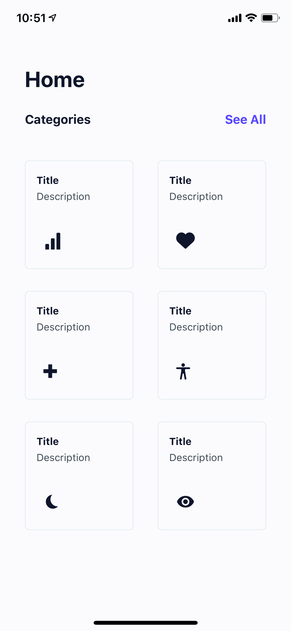The image size is (291, 631).
Task: Click the plus icon to add item
Action: [50, 371]
